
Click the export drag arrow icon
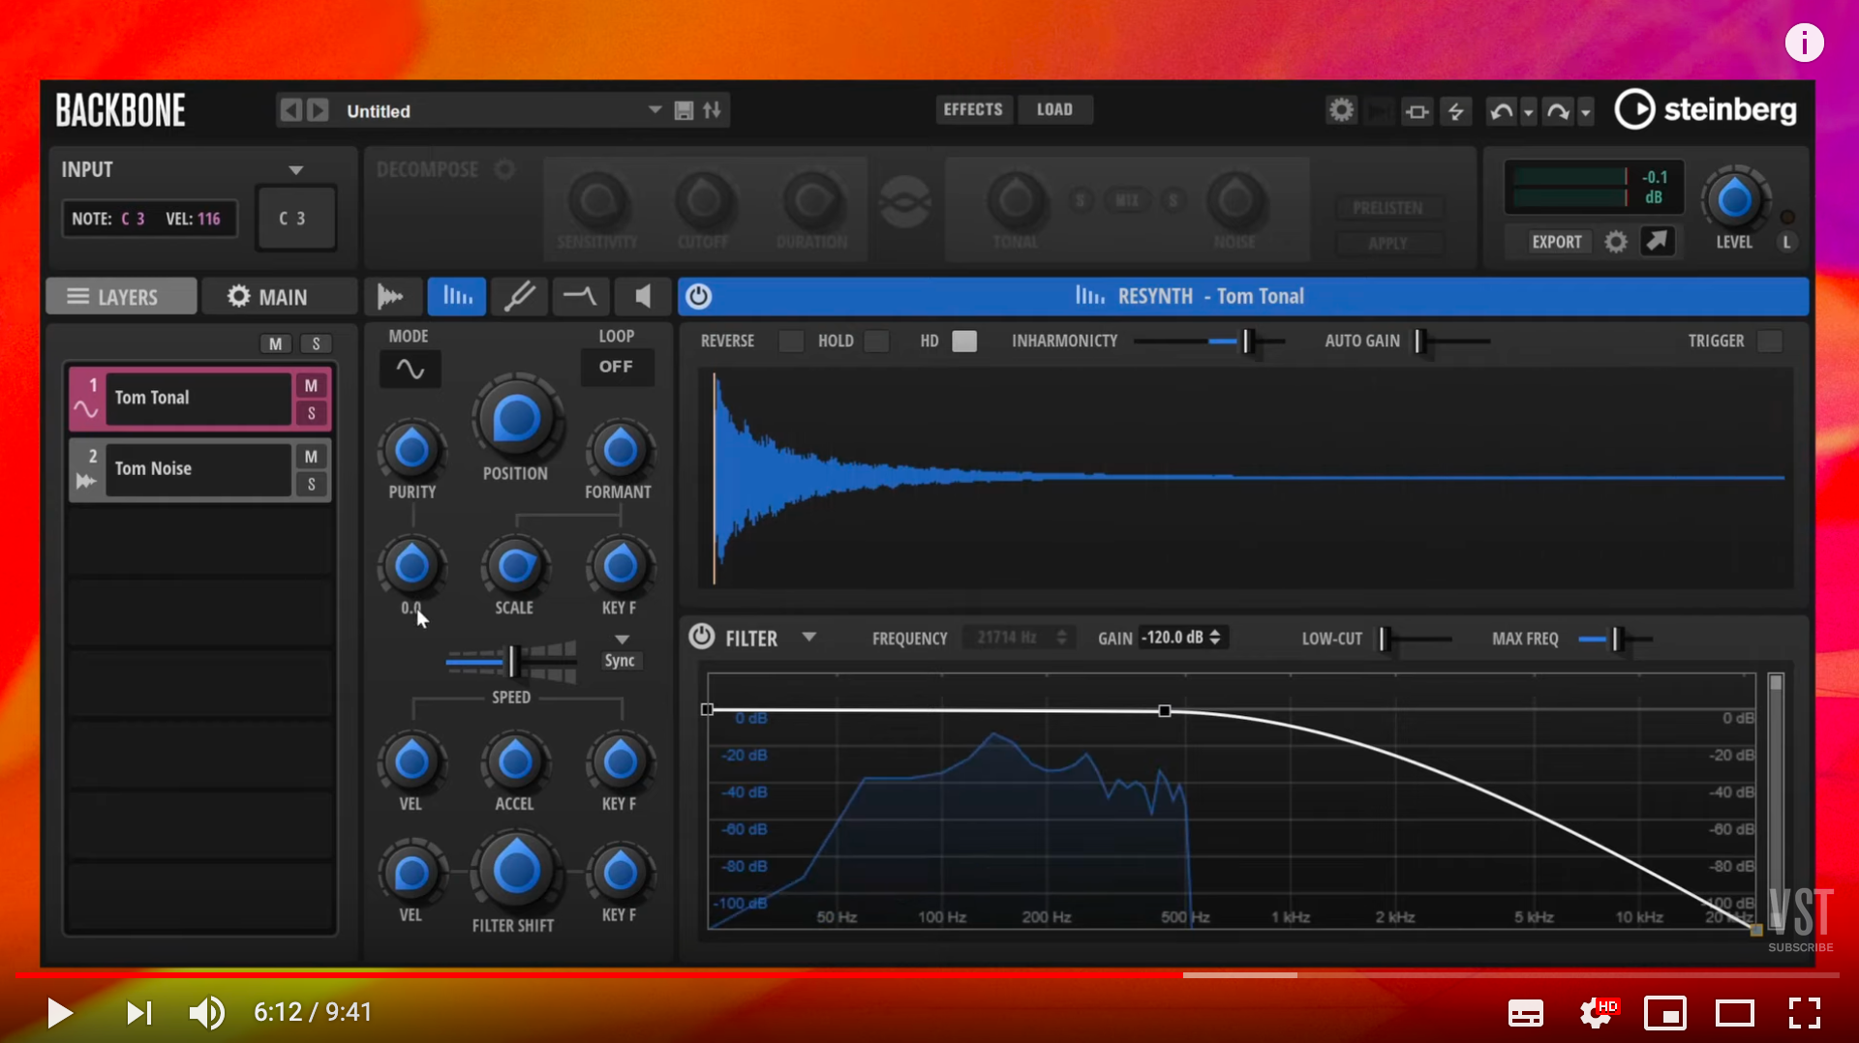coord(1657,241)
